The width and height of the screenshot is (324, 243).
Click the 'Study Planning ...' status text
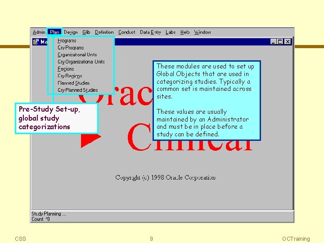[x=49, y=214]
